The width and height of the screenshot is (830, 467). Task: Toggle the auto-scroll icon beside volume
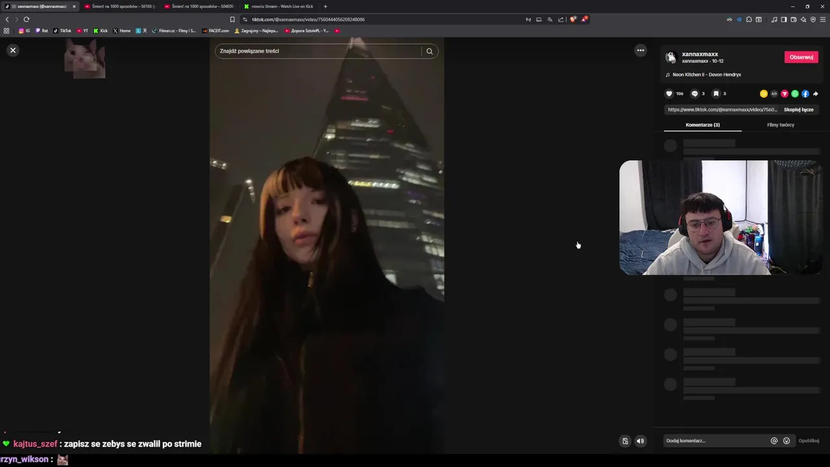coord(625,441)
